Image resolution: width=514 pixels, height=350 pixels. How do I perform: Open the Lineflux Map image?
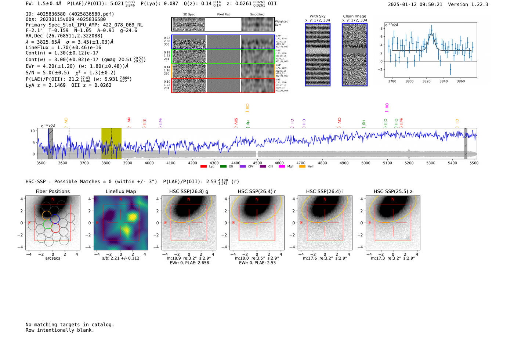pos(121,223)
